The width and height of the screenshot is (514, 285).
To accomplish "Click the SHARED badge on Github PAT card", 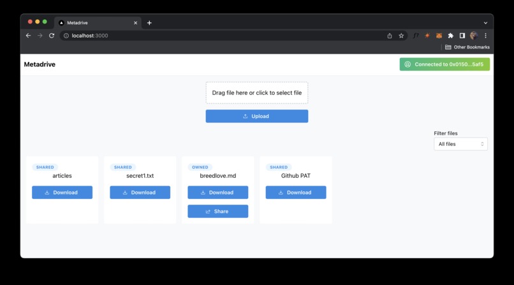I will click(x=279, y=167).
